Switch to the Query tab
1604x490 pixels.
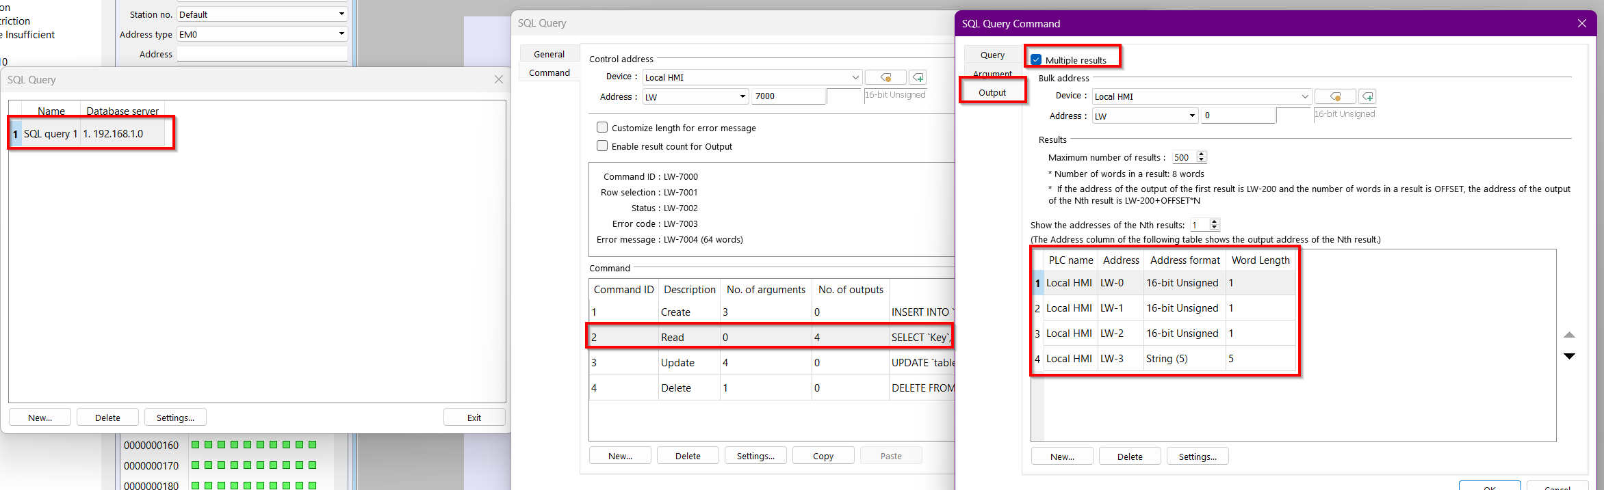(992, 55)
